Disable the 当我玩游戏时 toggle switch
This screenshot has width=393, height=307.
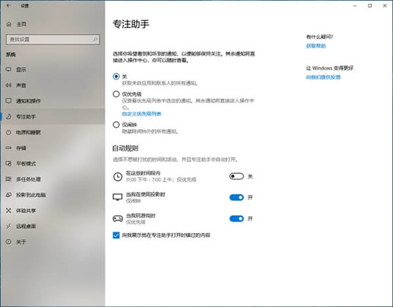(236, 218)
